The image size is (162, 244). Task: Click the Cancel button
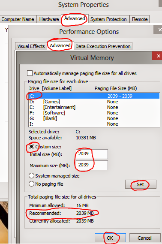[145, 238]
